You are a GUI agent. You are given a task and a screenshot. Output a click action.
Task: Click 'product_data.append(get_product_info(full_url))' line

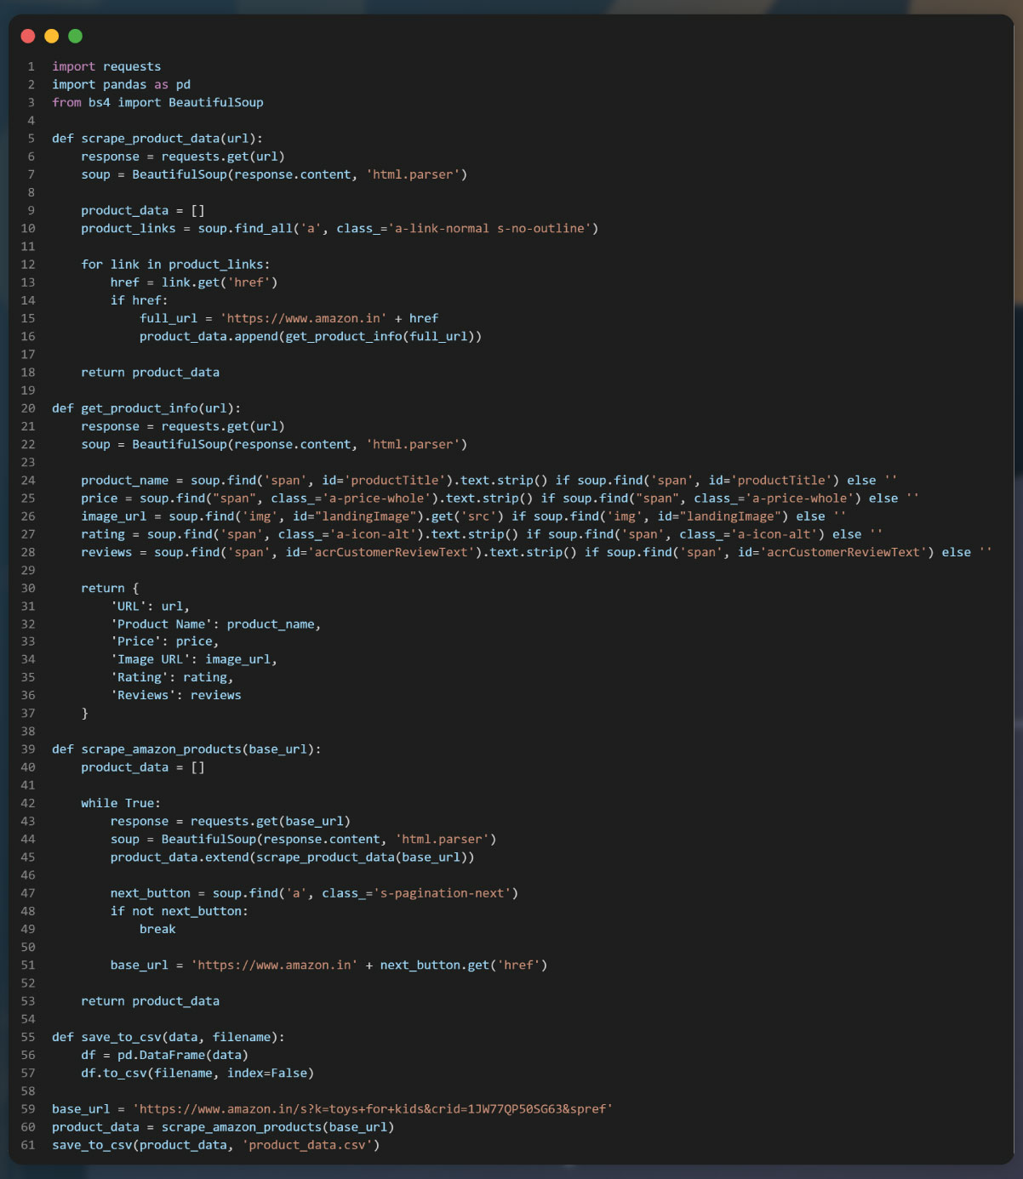[x=311, y=336]
